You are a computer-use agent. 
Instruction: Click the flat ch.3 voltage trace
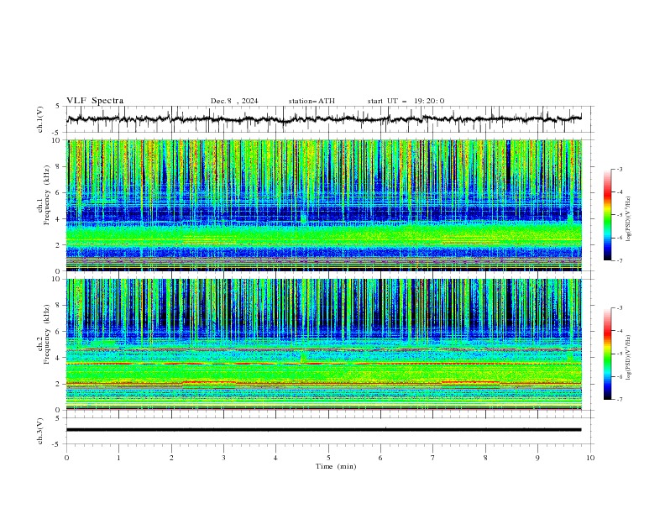click(324, 430)
